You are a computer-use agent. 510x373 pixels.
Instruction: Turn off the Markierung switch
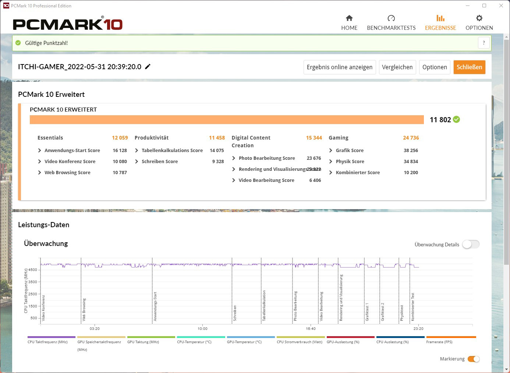(474, 359)
